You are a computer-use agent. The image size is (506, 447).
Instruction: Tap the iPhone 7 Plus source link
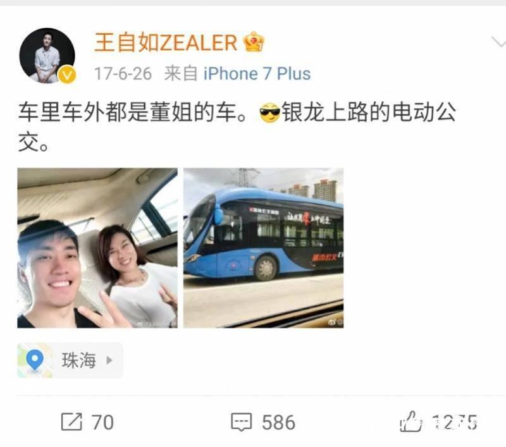point(257,73)
